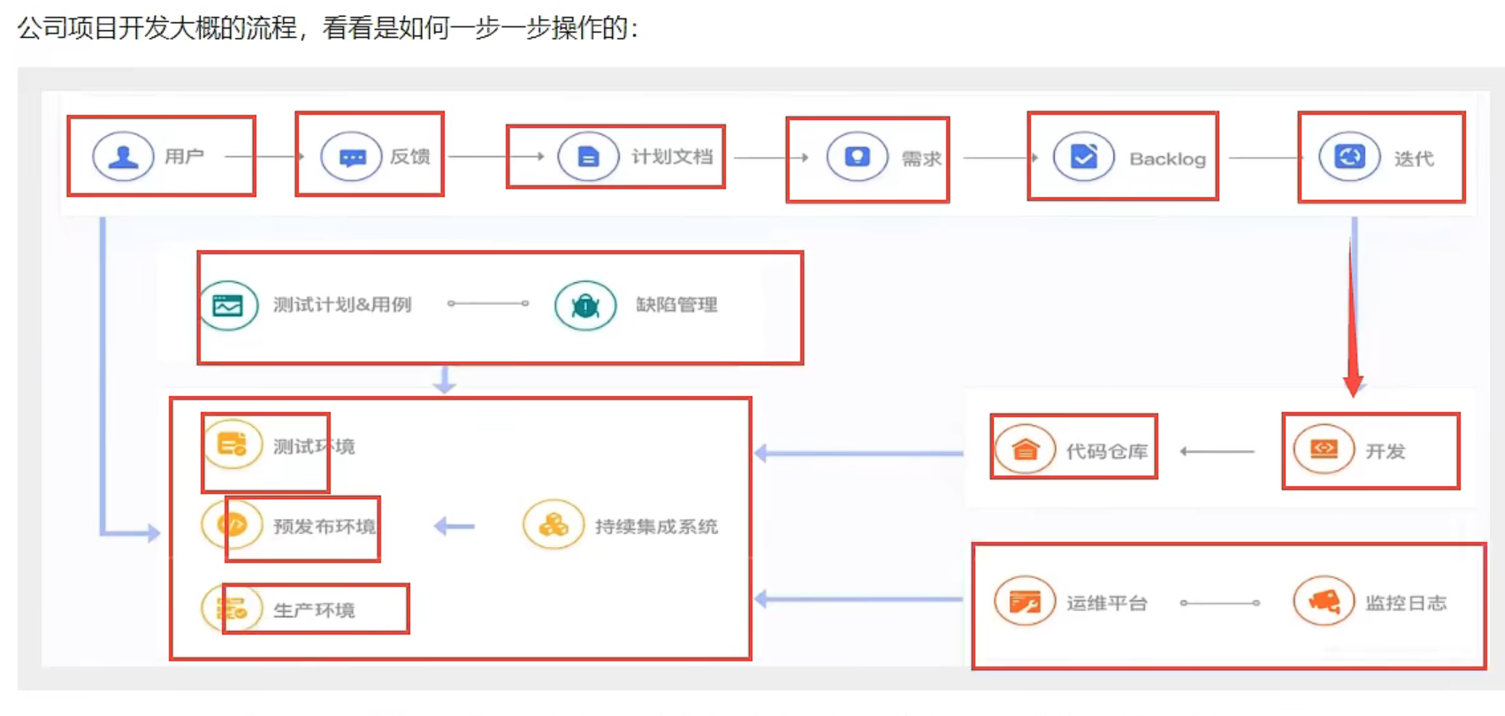The width and height of the screenshot is (1505, 716).
Task: Click the 开发 code icon
Action: click(x=1324, y=450)
